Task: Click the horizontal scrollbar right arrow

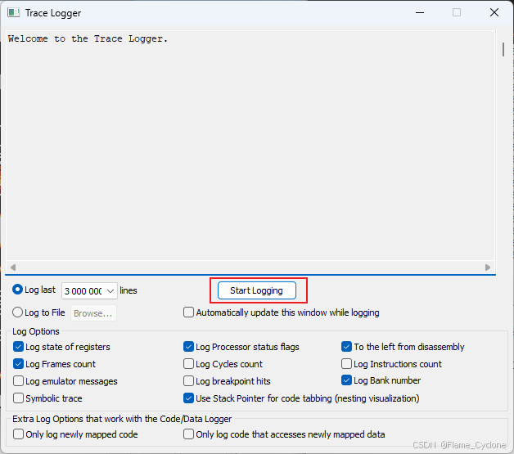Action: 488,267
